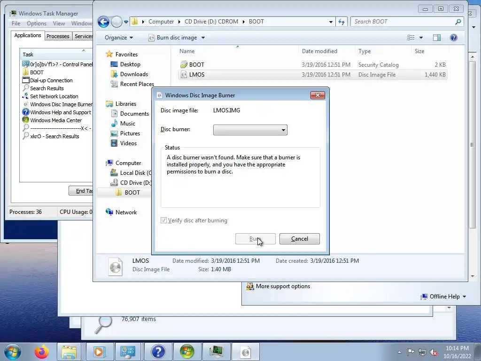Click Cancel in Disc Image Burner

[299, 238]
